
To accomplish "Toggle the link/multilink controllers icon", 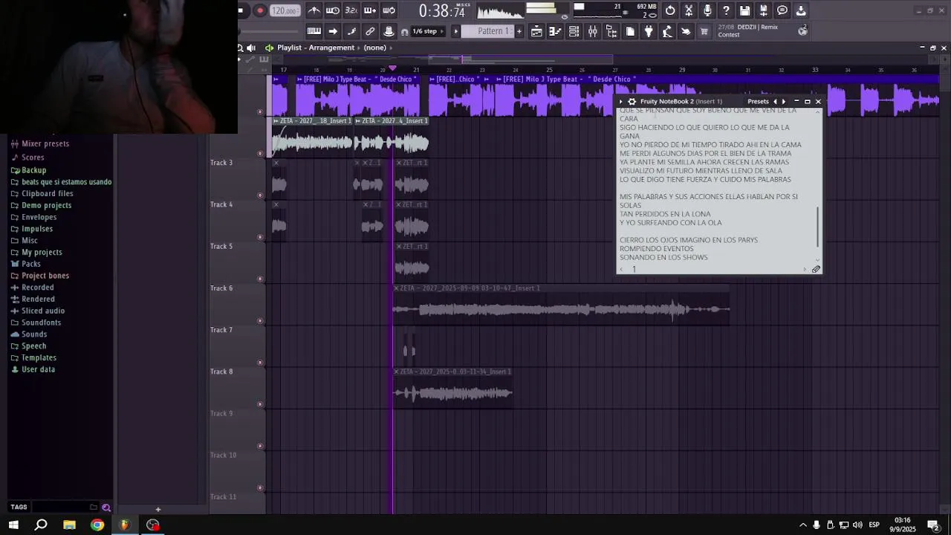I will [x=370, y=31].
